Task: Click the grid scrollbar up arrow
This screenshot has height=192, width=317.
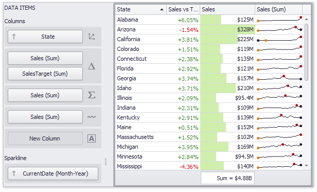Action: click(307, 19)
